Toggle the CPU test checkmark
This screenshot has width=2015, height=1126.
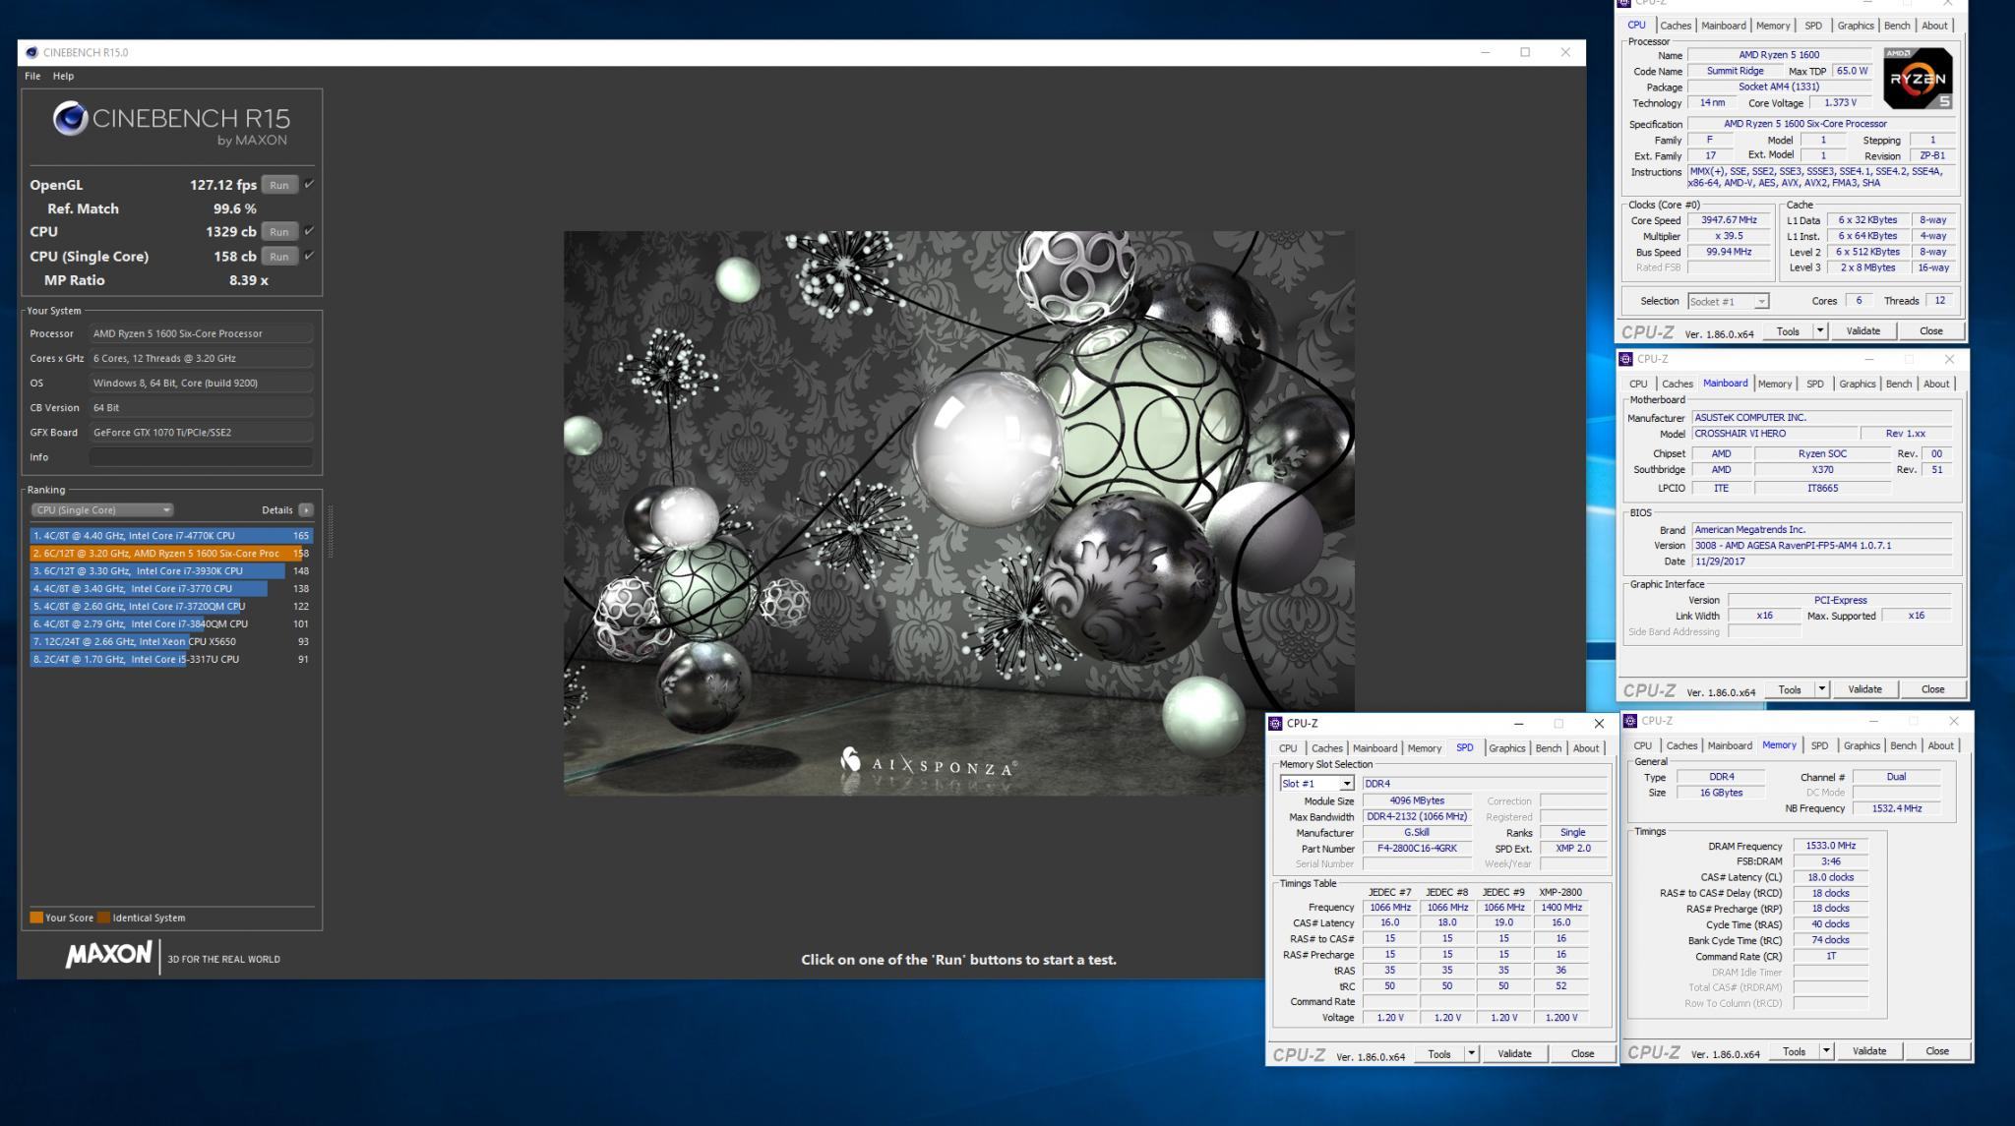coord(309,231)
